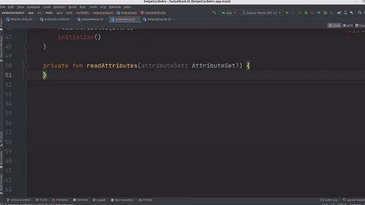Open the Help menu
The image size is (365, 205).
[127, 7]
